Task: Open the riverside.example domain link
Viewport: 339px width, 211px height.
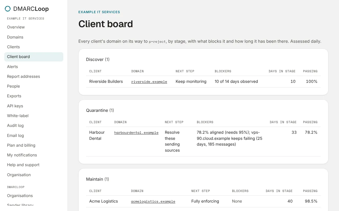Action: (149, 82)
